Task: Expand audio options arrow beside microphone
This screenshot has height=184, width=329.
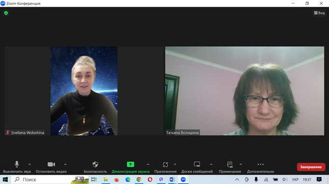Action: click(30, 165)
